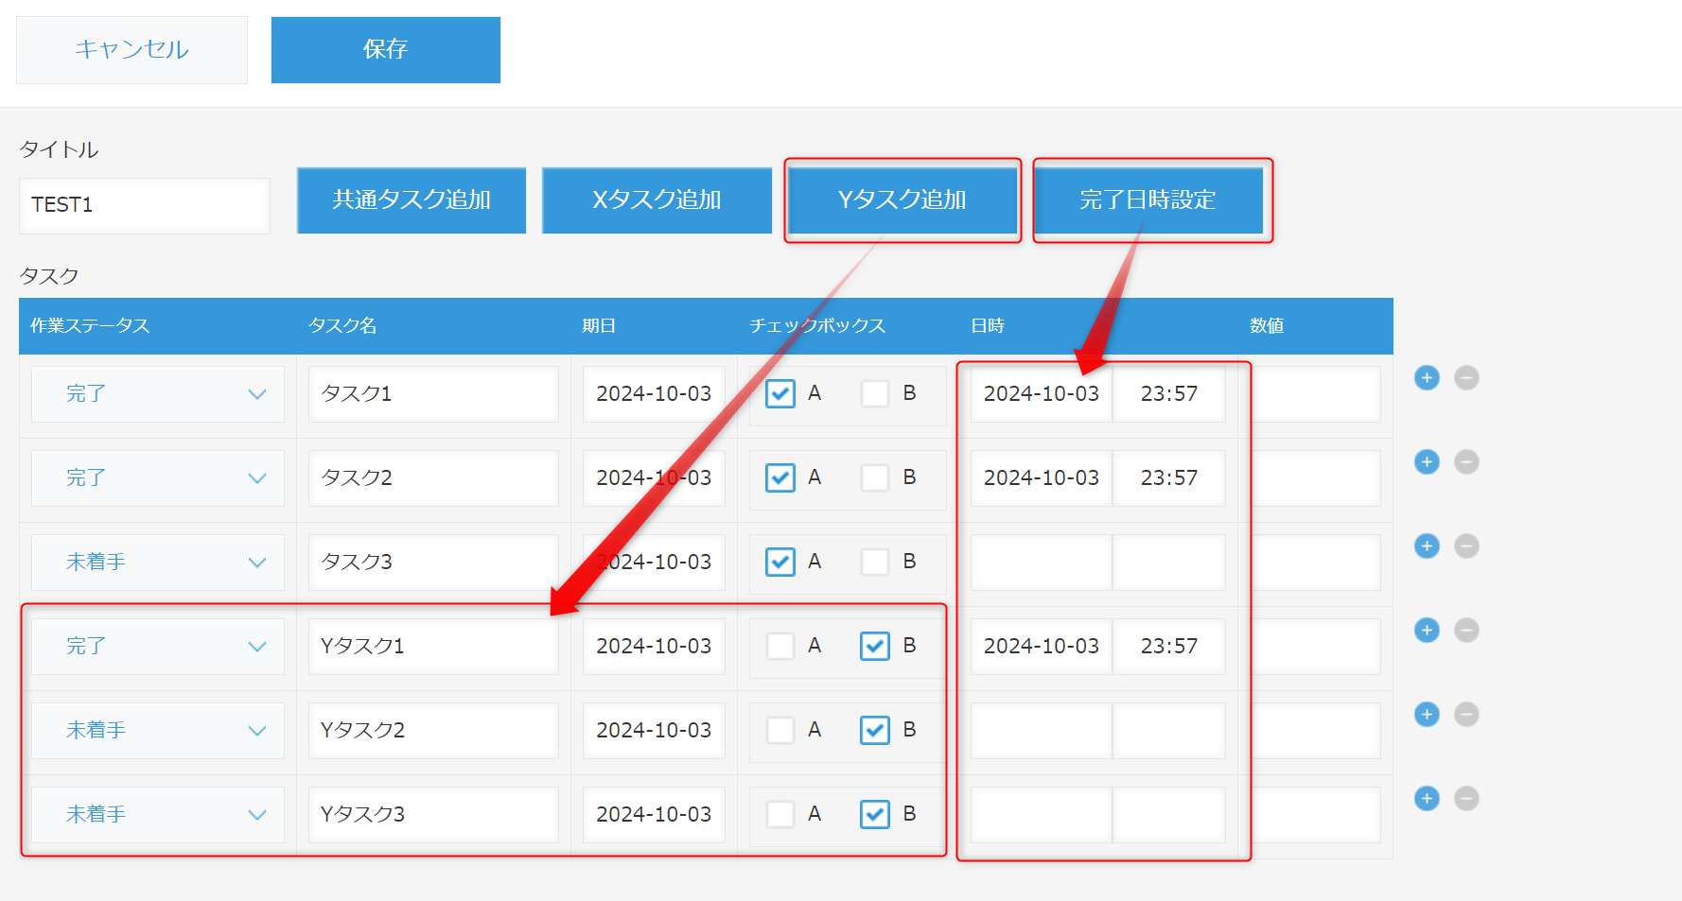Uncheck checkbox B in Yタスク1 row
Image resolution: width=1682 pixels, height=901 pixels.
(x=875, y=646)
